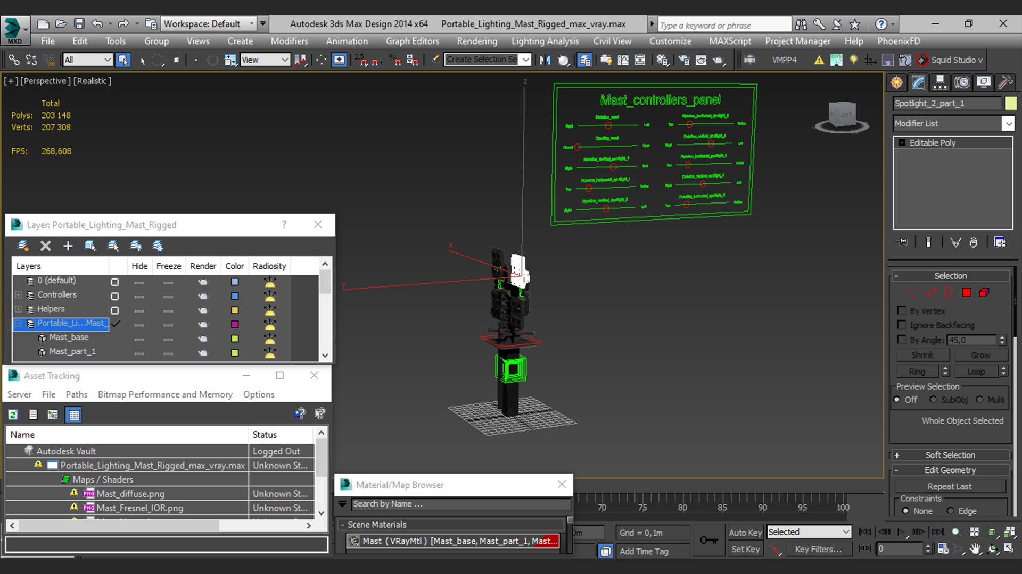Viewport: 1022px width, 574px height.
Task: Toggle current-layer box for Helpers layer
Action: pyautogui.click(x=114, y=310)
